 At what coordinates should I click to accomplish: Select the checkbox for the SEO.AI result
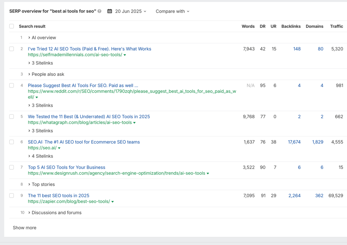(12, 142)
